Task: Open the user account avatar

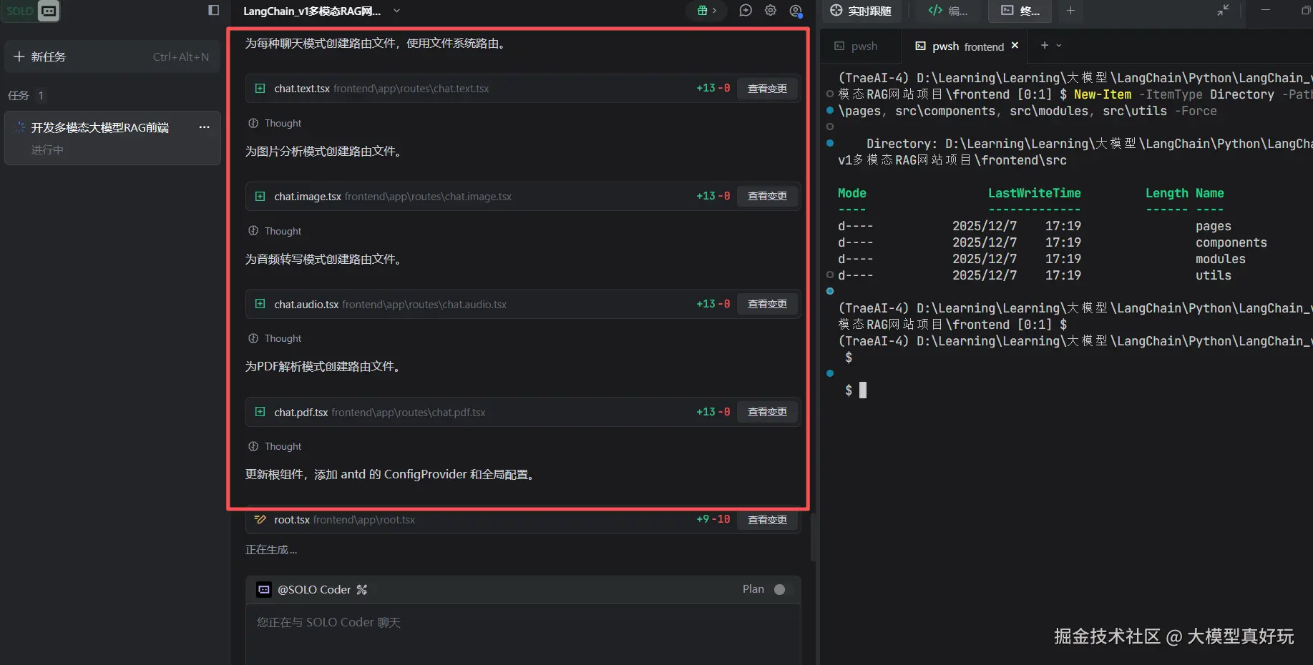Action: coord(796,11)
